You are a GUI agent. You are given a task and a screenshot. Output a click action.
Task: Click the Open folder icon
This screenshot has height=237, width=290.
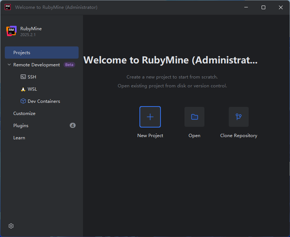[x=194, y=117]
